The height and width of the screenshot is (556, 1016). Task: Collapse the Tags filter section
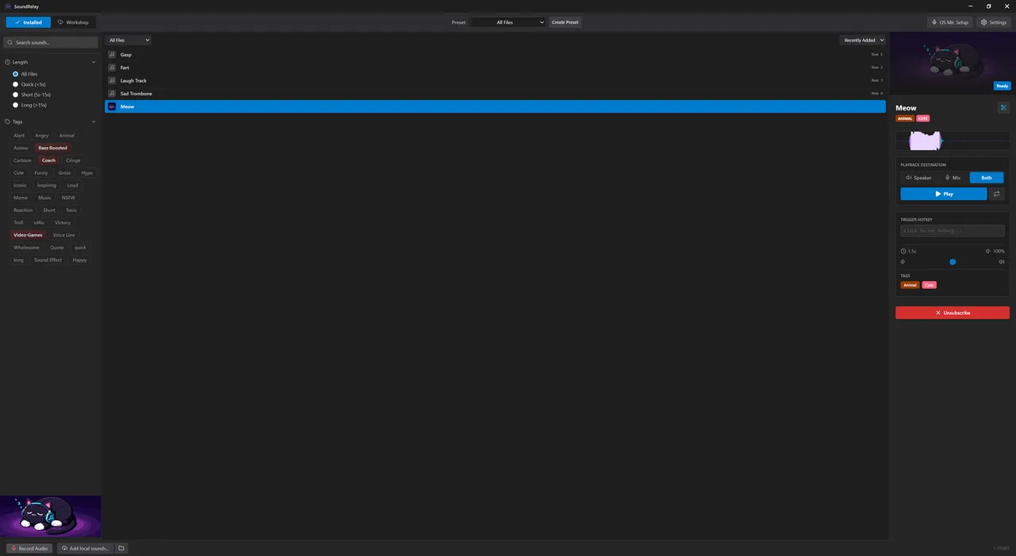coord(94,122)
